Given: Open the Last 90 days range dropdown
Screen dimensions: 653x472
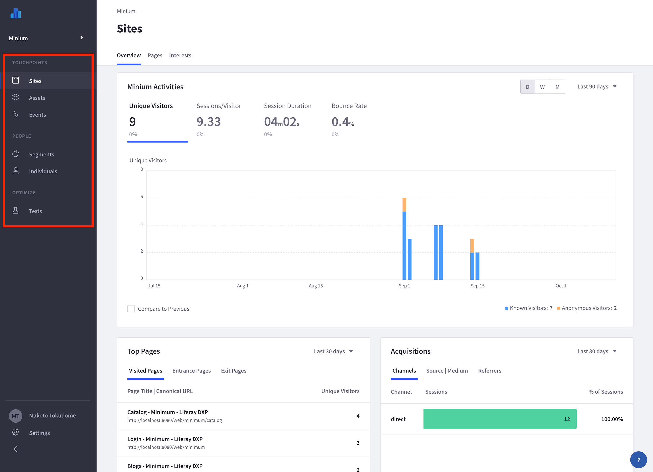Looking at the screenshot, I should pyautogui.click(x=597, y=86).
